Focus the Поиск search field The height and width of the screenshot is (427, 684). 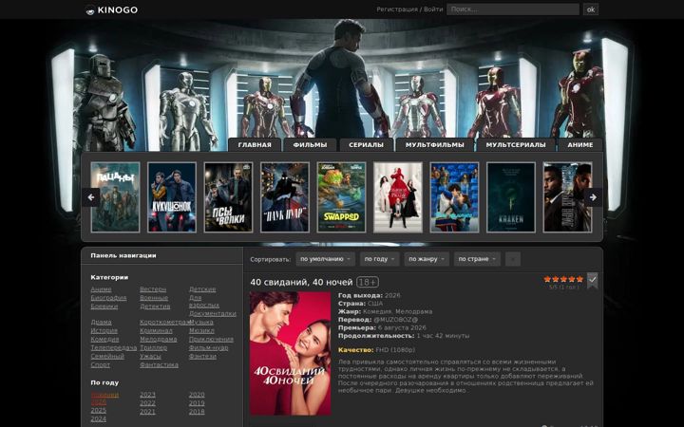click(x=513, y=9)
